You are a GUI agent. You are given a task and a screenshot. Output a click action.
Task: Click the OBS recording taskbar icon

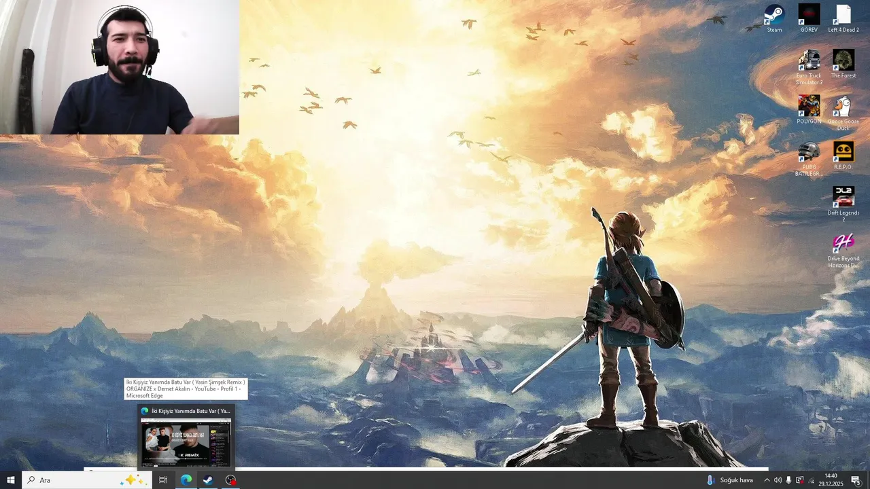[231, 480]
